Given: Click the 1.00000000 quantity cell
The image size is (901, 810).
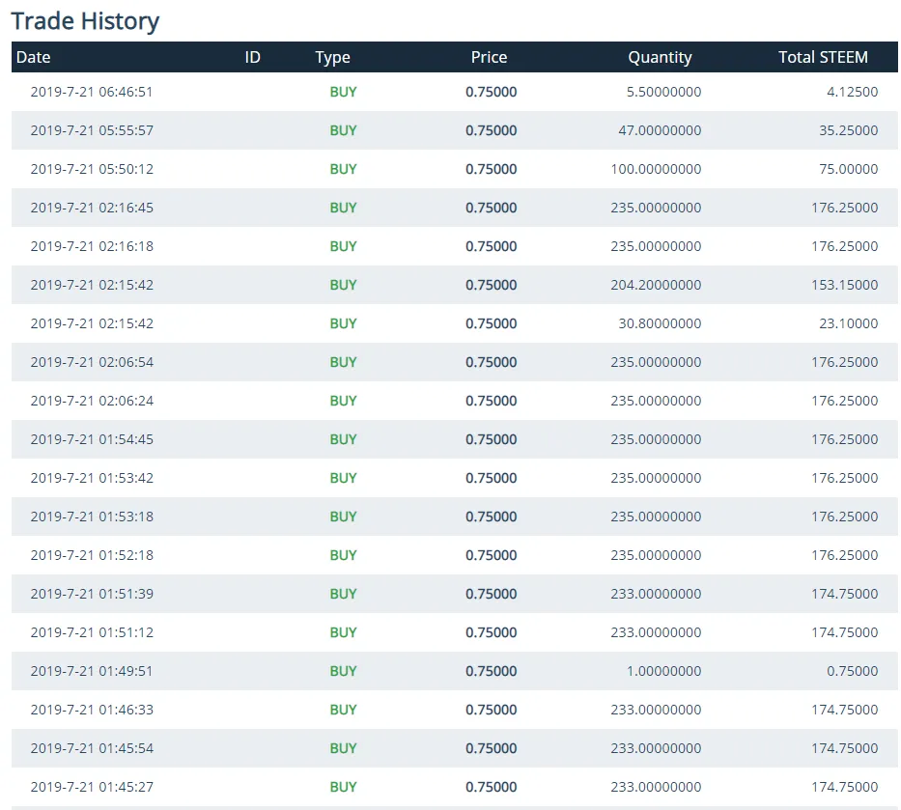Looking at the screenshot, I should pyautogui.click(x=662, y=671).
